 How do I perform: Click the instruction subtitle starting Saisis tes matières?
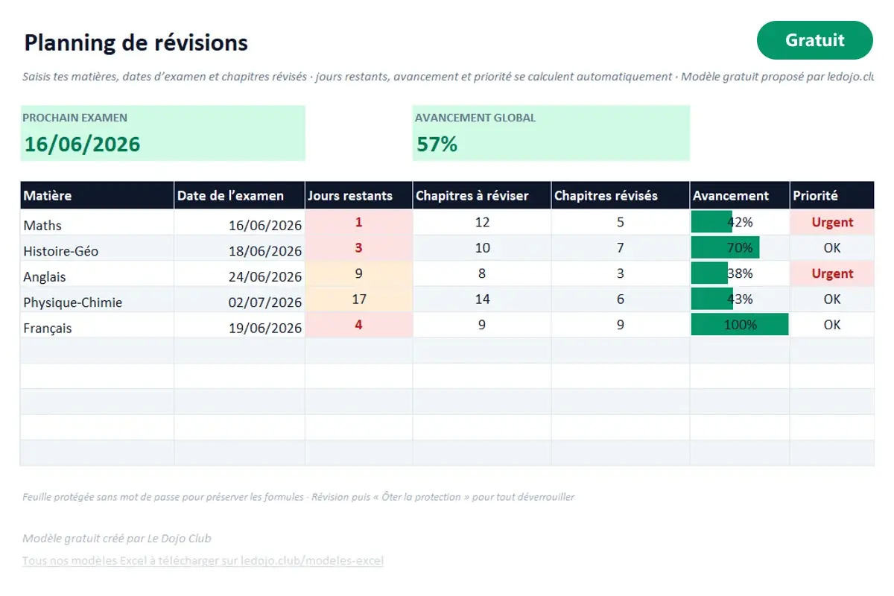(448, 77)
